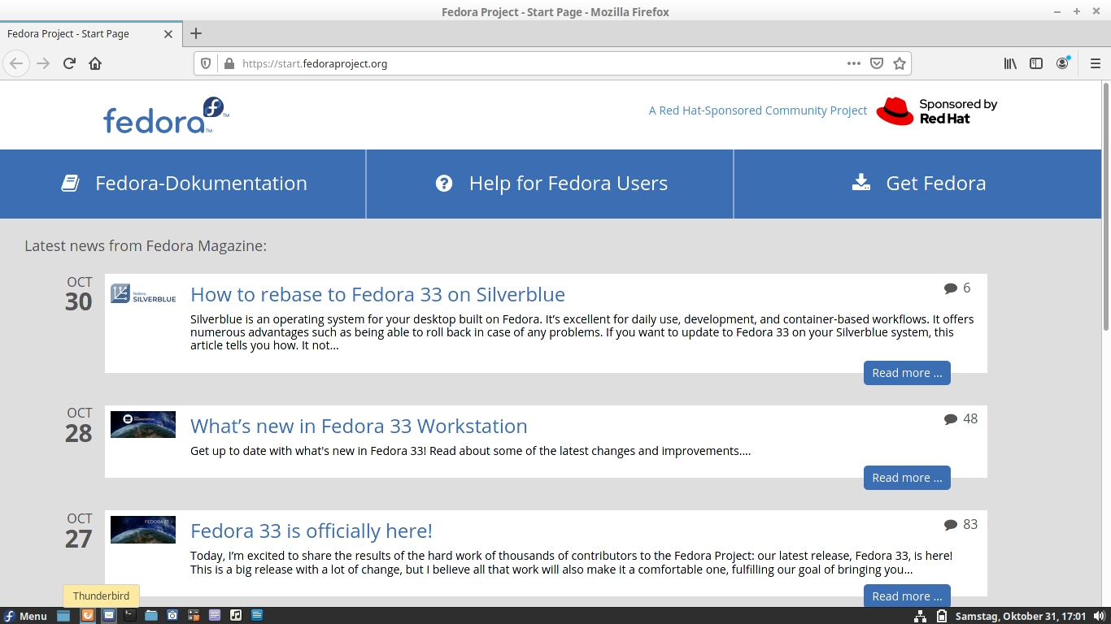Click the Fedora 33 Workstation article thumbnail
This screenshot has height=624, width=1111.
point(143,425)
